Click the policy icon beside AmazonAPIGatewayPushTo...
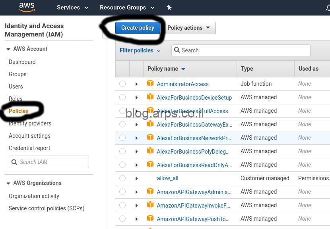The height and width of the screenshot is (229, 330). [x=150, y=218]
